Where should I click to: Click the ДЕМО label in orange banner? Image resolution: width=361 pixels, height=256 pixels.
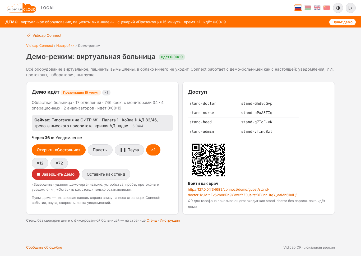click(11, 22)
